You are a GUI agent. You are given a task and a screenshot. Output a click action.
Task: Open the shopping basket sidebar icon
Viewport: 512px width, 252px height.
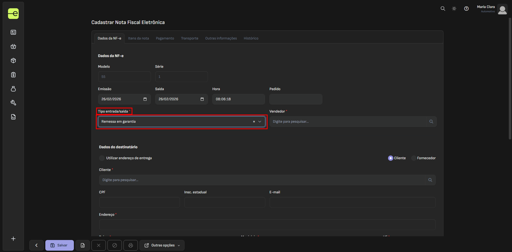pyautogui.click(x=13, y=46)
